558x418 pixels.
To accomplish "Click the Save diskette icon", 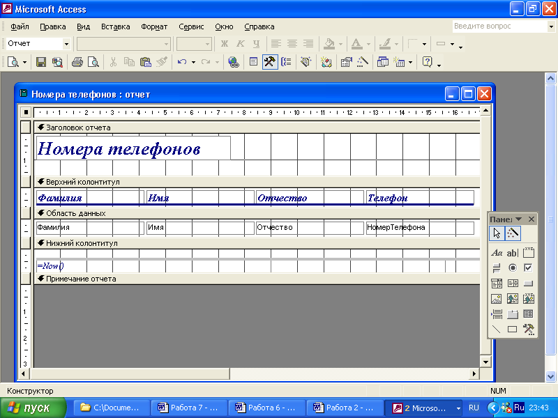I will 41,62.
